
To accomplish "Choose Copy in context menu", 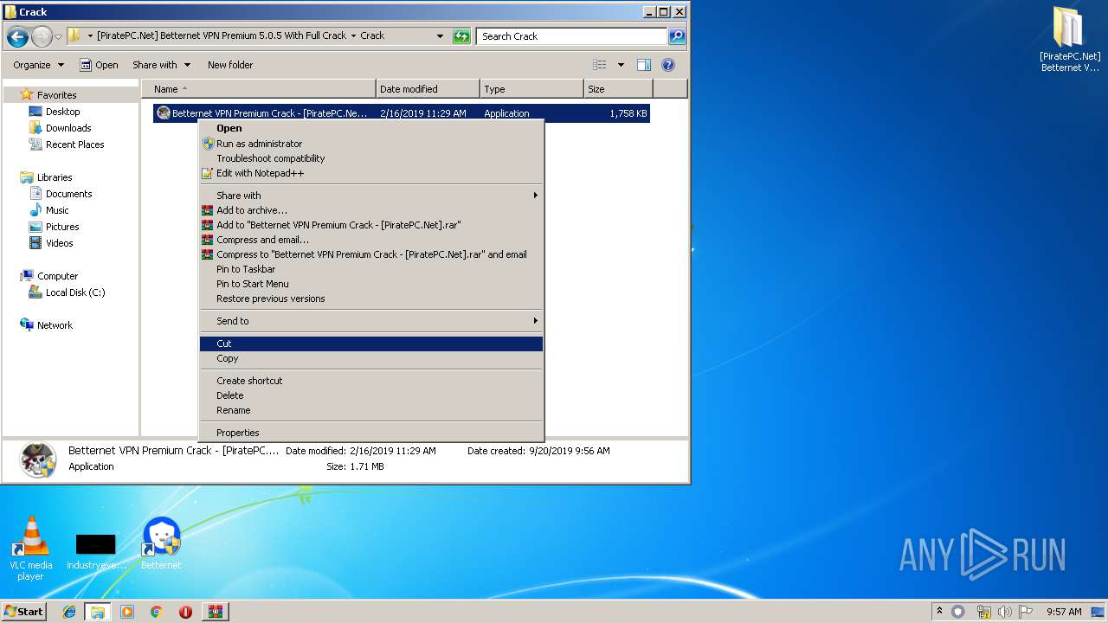I will point(371,358).
